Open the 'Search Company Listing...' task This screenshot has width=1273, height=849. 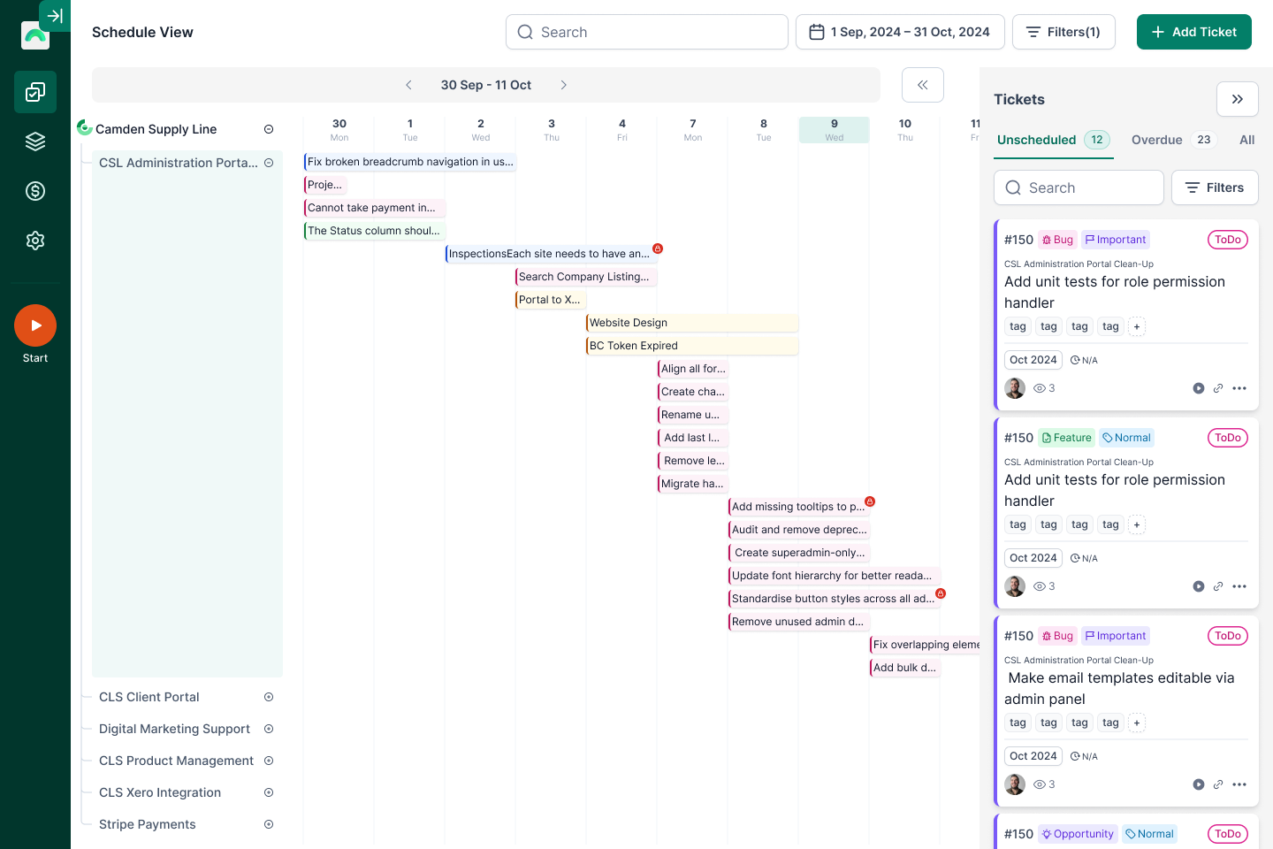[x=586, y=277]
